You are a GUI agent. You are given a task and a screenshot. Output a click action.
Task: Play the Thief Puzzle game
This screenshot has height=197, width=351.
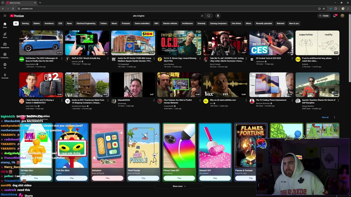(x=143, y=178)
